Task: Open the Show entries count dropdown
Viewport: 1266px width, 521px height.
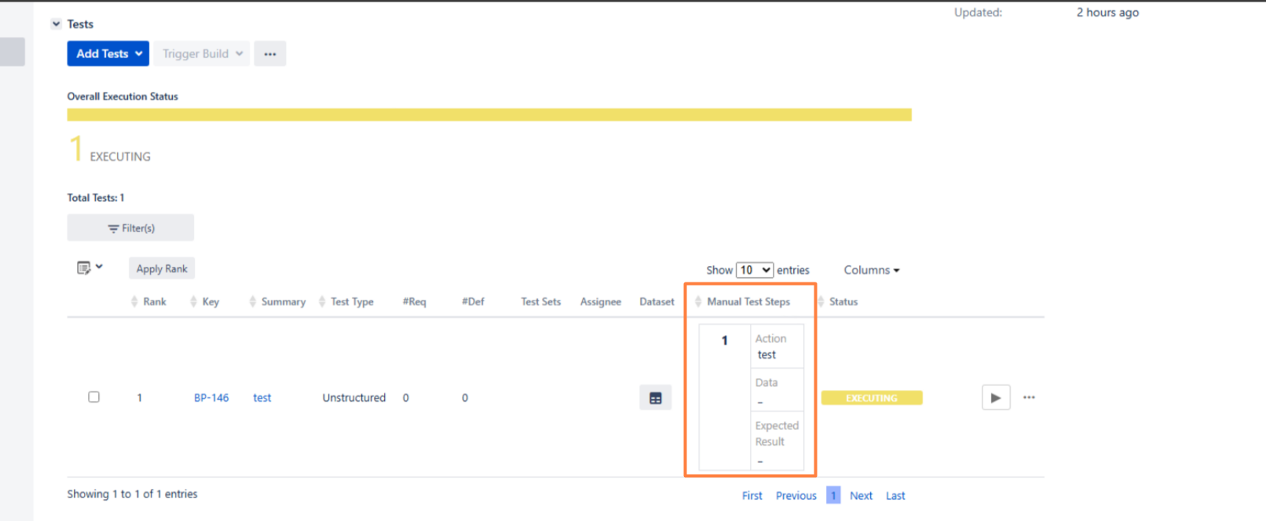Action: [x=754, y=270]
